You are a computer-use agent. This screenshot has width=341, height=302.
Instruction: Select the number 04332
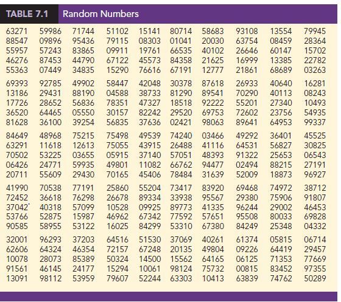315,226
